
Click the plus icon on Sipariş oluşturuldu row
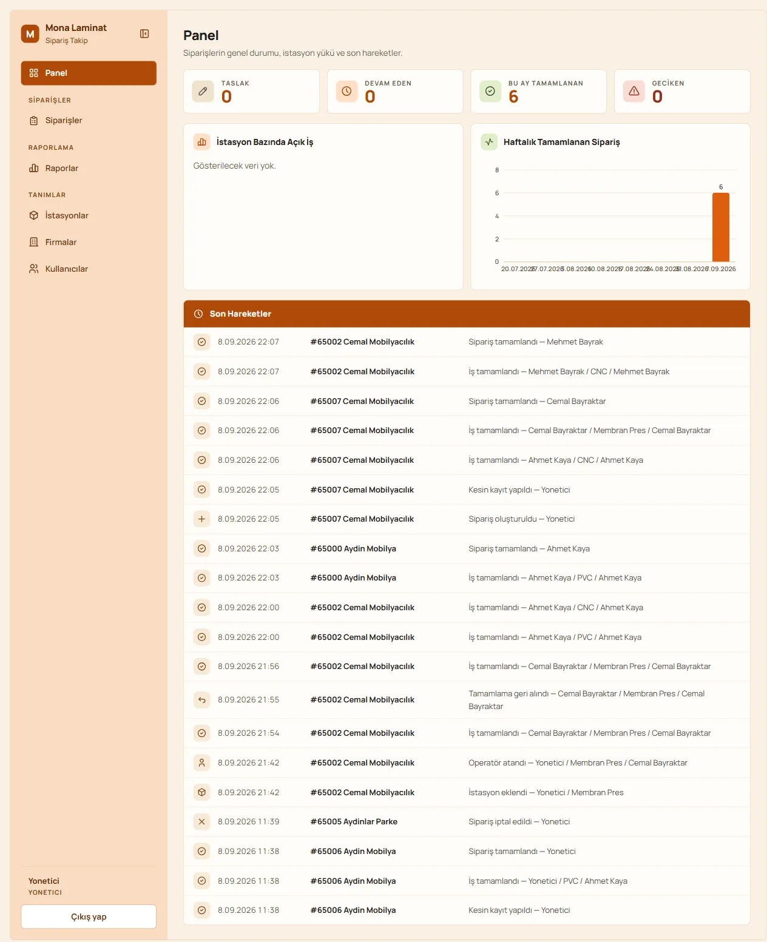202,519
